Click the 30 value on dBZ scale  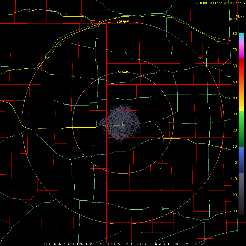(235, 114)
